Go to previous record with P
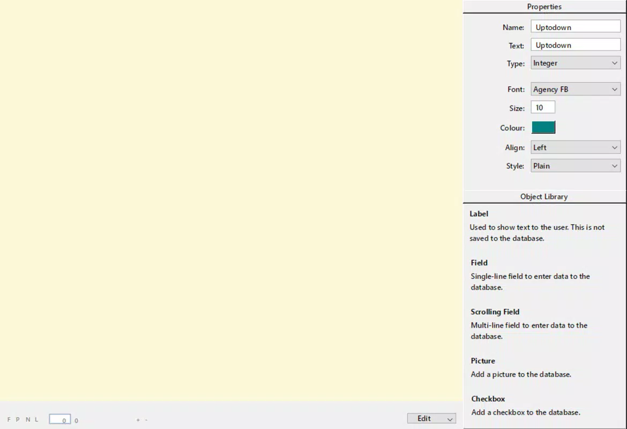The width and height of the screenshot is (627, 429). coord(18,419)
